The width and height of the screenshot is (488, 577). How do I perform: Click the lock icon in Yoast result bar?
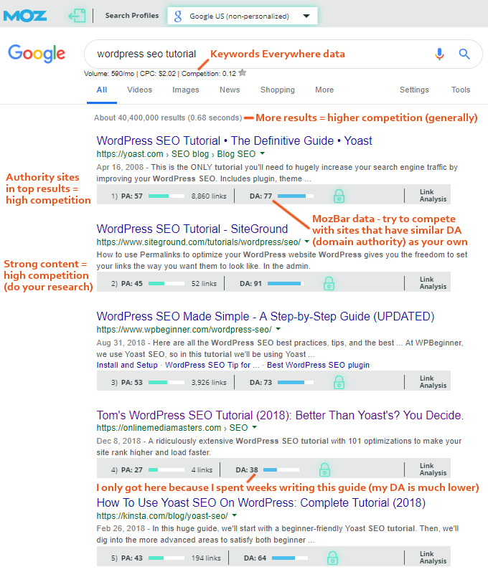click(339, 196)
